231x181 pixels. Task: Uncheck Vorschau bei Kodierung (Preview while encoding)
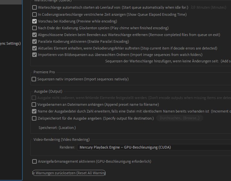[34, 21]
